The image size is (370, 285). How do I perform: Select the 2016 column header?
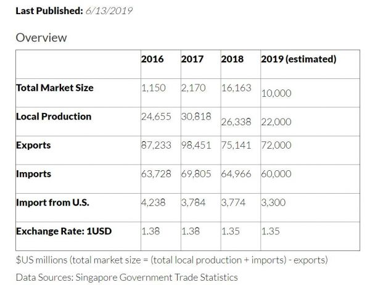pyautogui.click(x=152, y=59)
